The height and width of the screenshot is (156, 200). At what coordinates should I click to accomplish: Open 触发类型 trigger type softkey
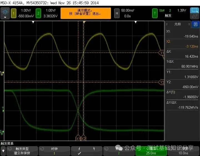22,151
